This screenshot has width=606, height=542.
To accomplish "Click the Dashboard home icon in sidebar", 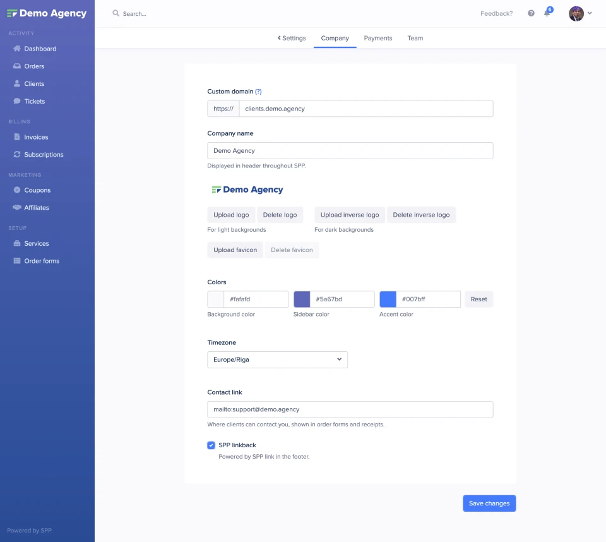I will tap(17, 49).
